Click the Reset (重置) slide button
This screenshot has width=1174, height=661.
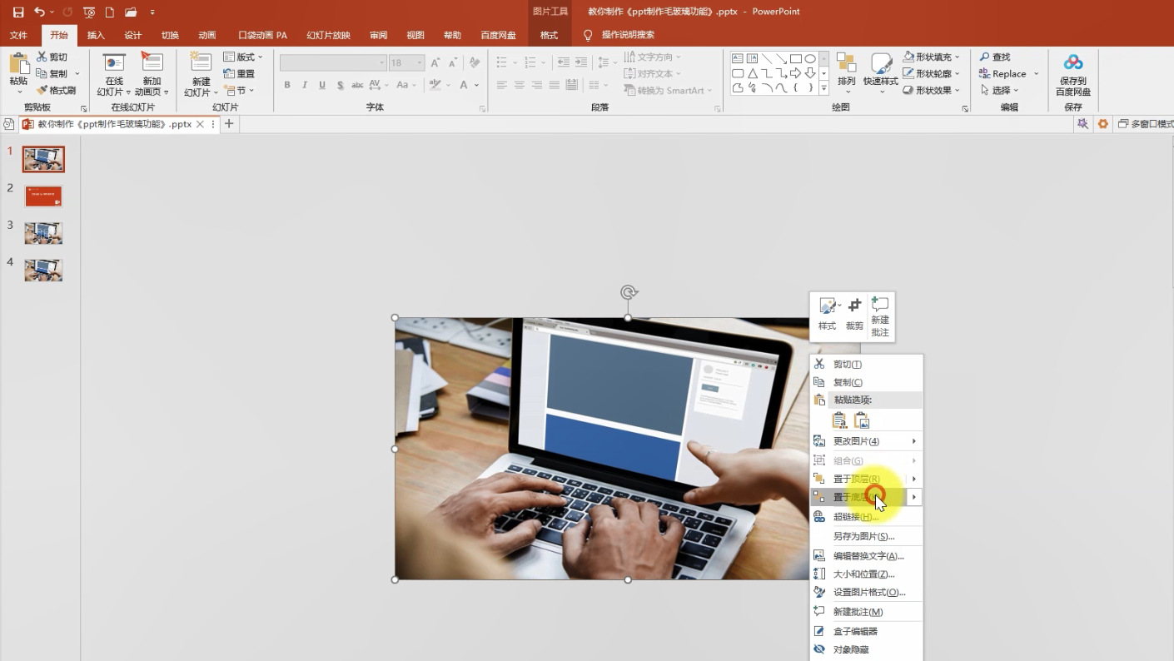point(239,73)
